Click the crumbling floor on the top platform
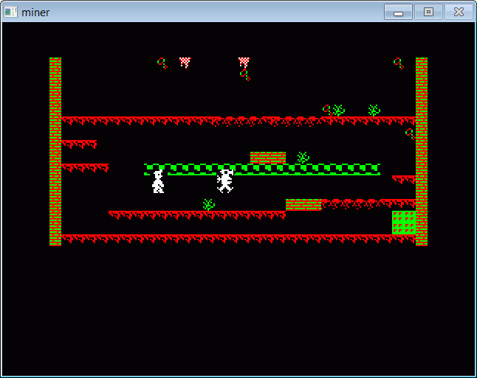The image size is (477, 378). click(268, 121)
